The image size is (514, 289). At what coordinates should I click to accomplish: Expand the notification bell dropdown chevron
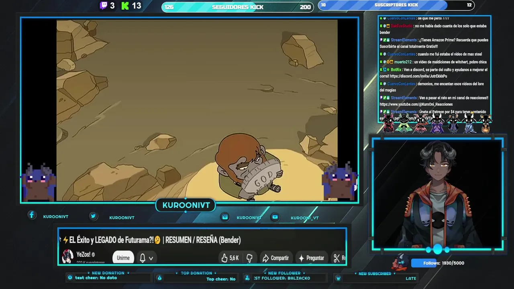tap(151, 258)
